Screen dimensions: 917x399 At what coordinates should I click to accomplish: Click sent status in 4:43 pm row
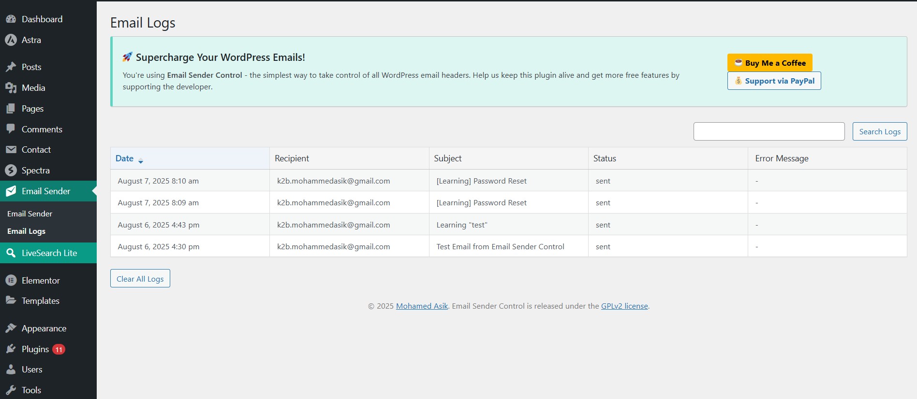tap(603, 225)
